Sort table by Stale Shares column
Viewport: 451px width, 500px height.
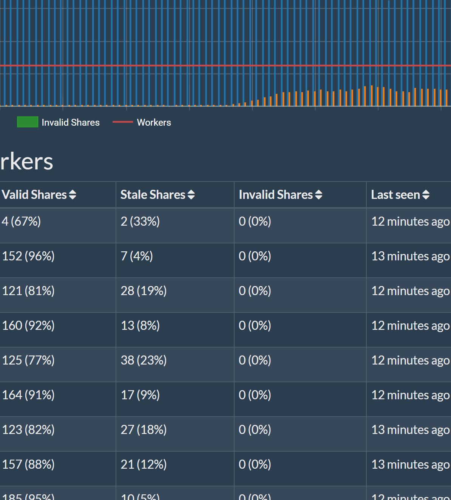coord(191,195)
